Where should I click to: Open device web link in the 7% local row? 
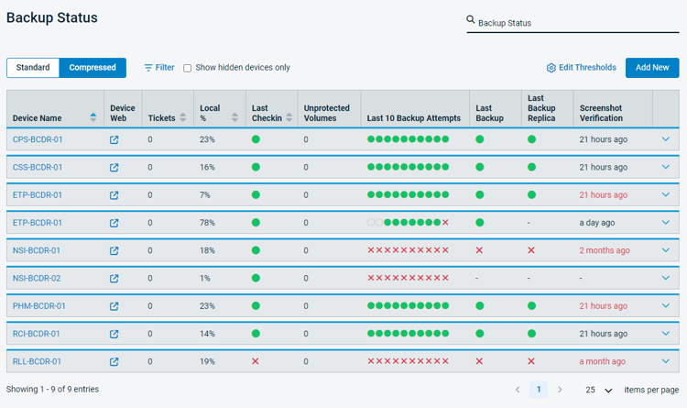point(114,195)
